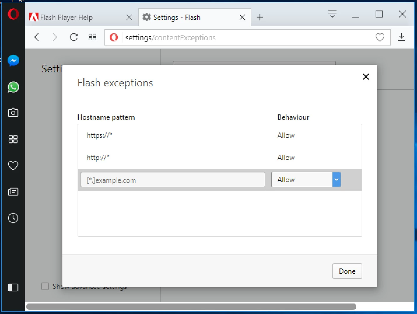Click the horizontal scrollbar at bottom
417x314 pixels.
coord(191,306)
